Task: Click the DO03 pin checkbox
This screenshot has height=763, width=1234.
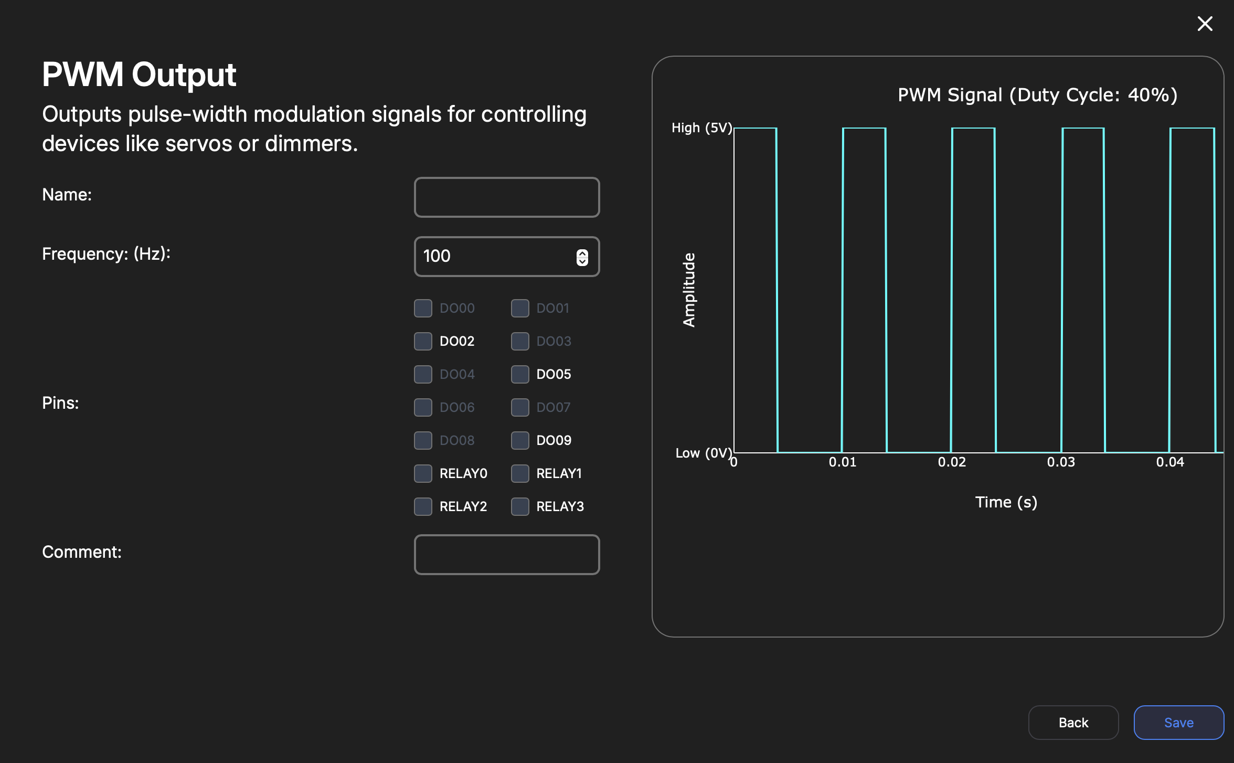Action: click(x=520, y=341)
